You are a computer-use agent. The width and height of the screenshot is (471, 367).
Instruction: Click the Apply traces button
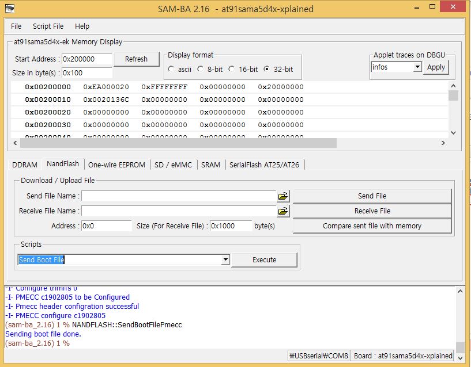click(436, 67)
